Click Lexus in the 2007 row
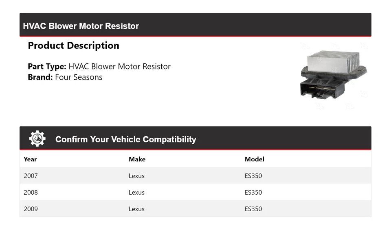This screenshot has width=391, height=230. click(136, 176)
